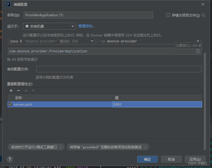
Task: Click the help question mark icon
Action: (x=10, y=159)
